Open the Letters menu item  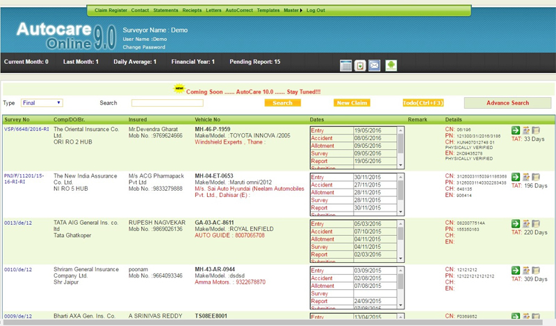[213, 10]
